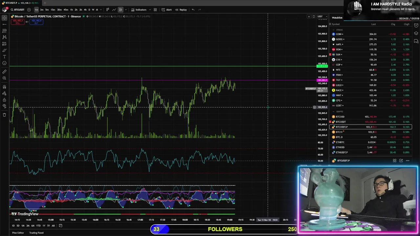Switch to the Daily (D) timeframe
Image resolution: width=420 pixels, height=236 pixels.
(x=89, y=10)
